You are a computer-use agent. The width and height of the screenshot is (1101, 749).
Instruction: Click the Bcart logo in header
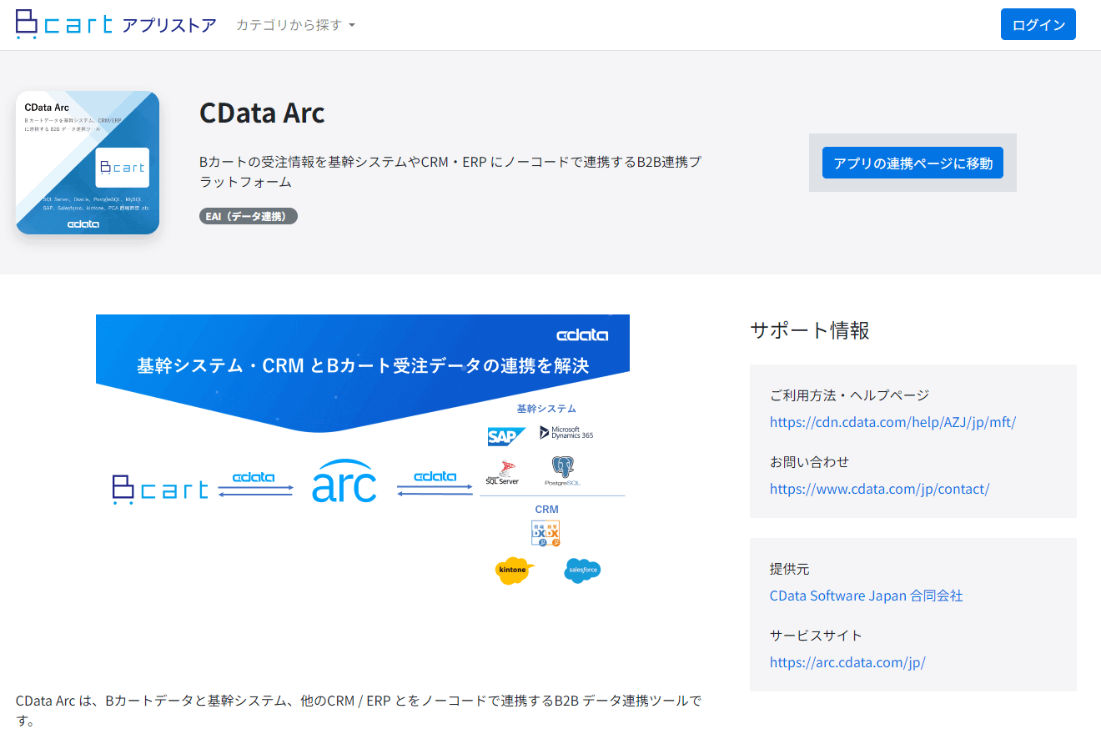point(63,24)
